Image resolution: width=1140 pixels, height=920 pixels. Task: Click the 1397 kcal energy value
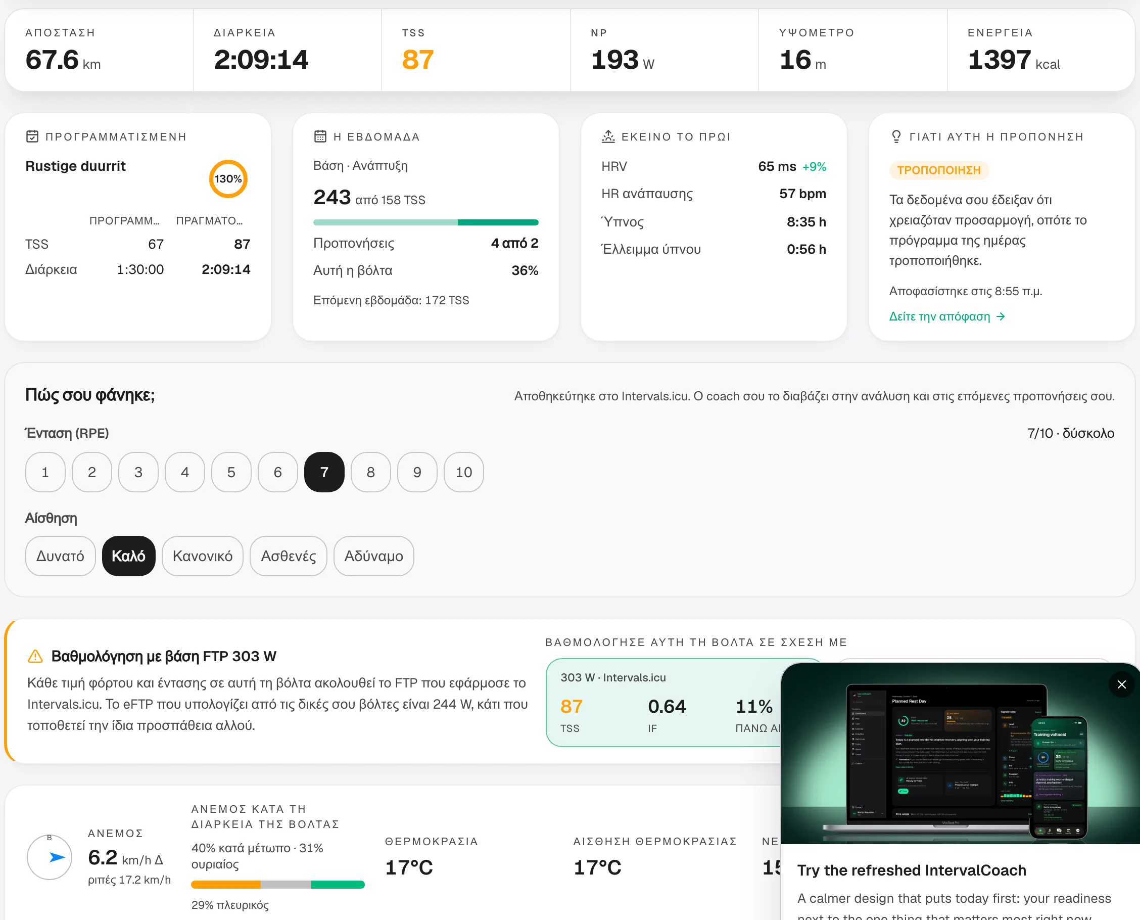point(1014,59)
